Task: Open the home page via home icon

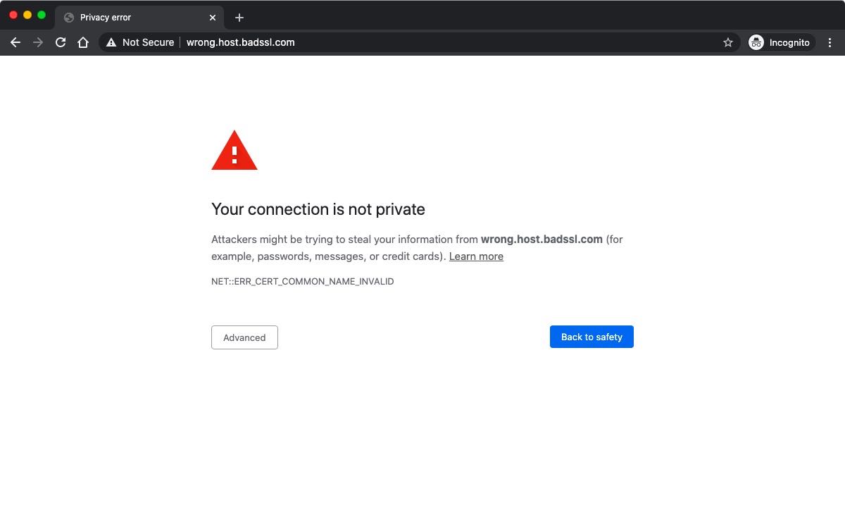Action: (83, 42)
